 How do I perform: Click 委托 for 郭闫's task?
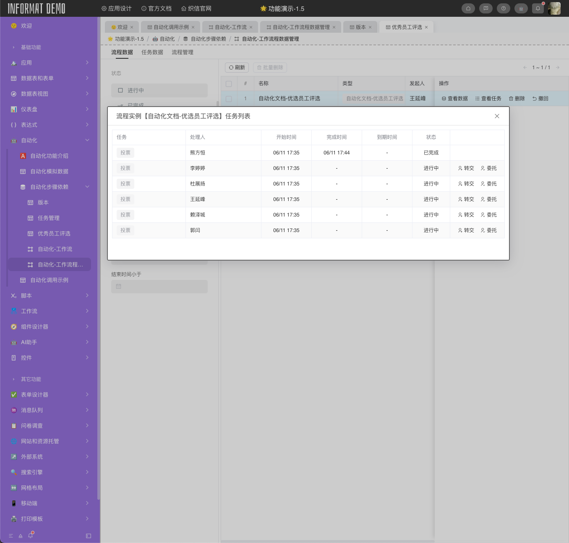[488, 230]
